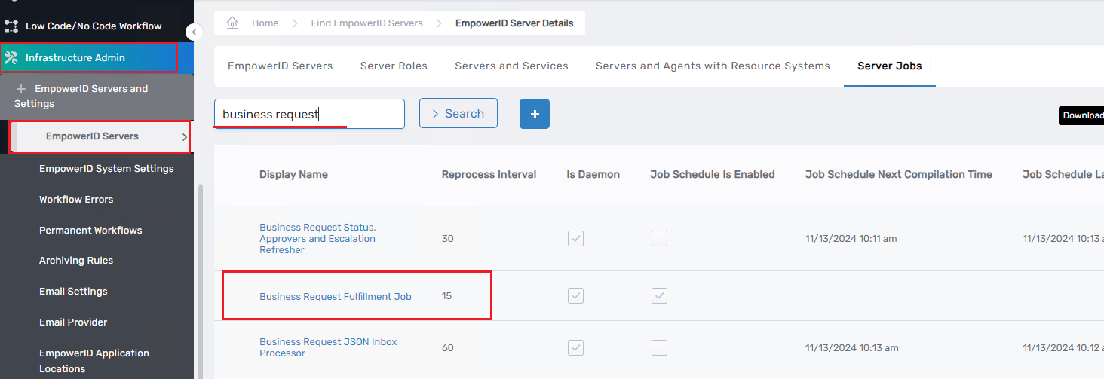1104x379 pixels.
Task: Open Low Code/No Code Workflow icon
Action: (x=11, y=26)
